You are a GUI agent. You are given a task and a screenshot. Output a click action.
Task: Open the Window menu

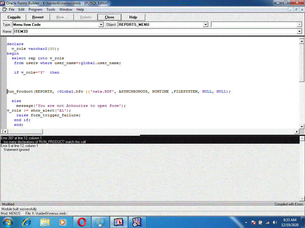tap(66, 9)
